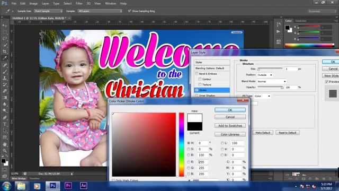This screenshot has width=339, height=191.
Task: Select the Rectangular Marquee tool
Action: pos(5,32)
